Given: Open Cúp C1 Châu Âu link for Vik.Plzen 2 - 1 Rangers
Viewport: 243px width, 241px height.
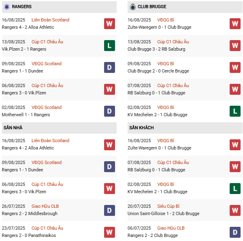Looking at the screenshot, I should 47,42.
